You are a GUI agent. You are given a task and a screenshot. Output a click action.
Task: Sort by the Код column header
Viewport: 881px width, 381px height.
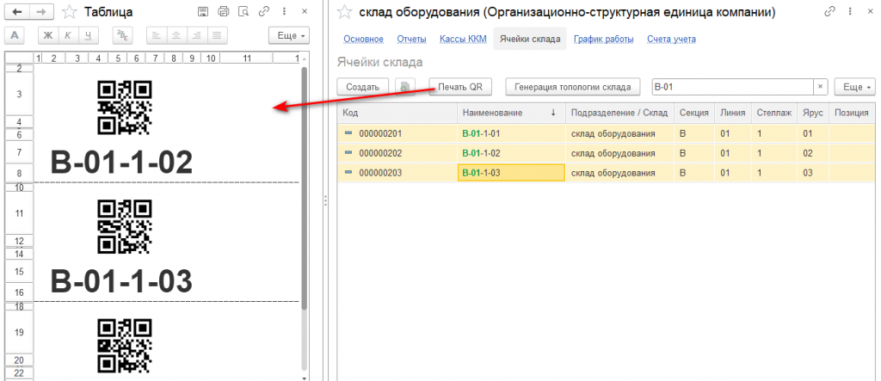(x=397, y=113)
